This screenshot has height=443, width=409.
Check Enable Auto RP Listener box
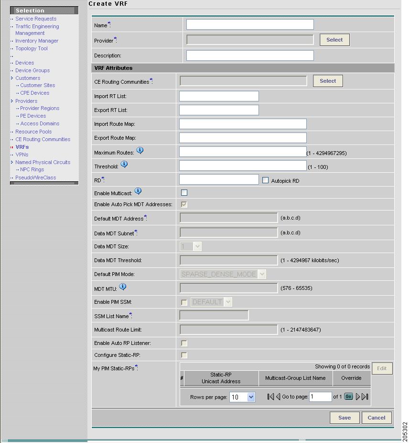tap(184, 343)
